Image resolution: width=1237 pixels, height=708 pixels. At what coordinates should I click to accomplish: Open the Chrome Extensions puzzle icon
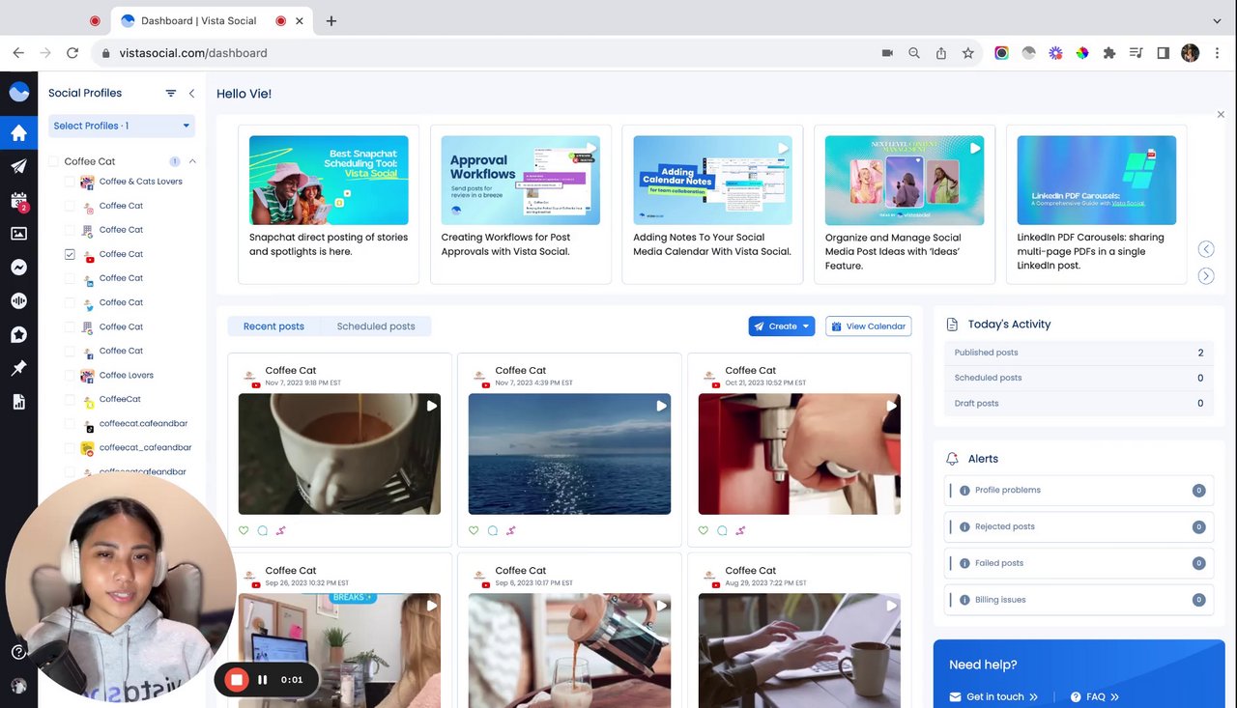(x=1109, y=53)
